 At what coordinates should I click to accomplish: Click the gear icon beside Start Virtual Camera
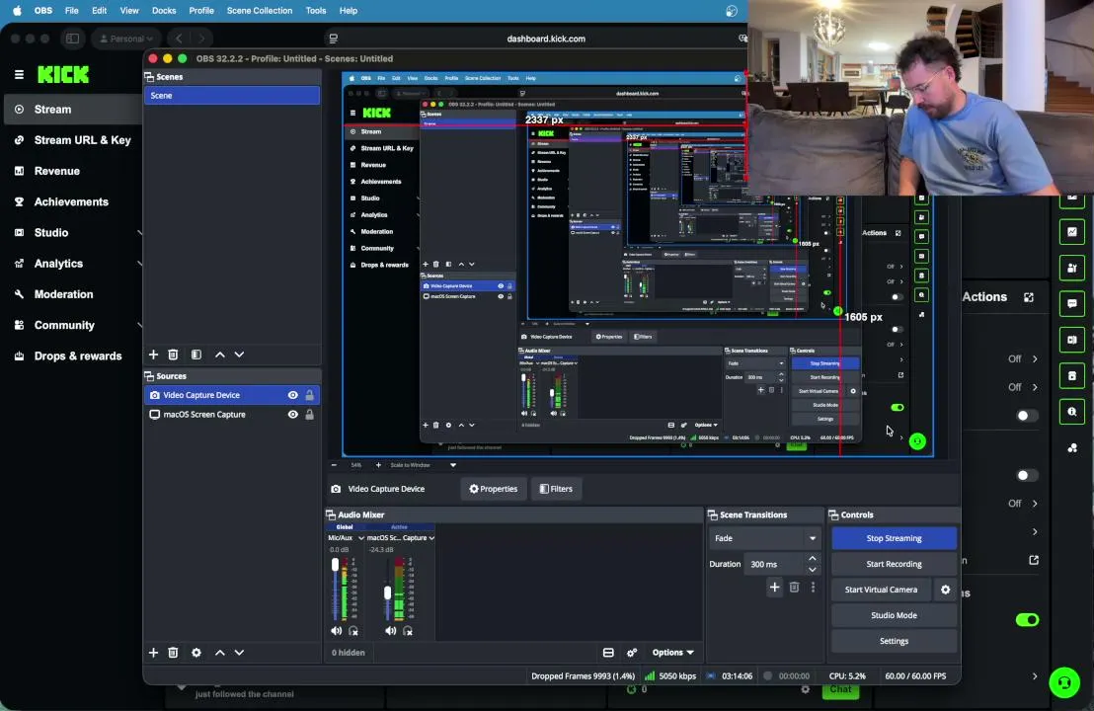[945, 590]
